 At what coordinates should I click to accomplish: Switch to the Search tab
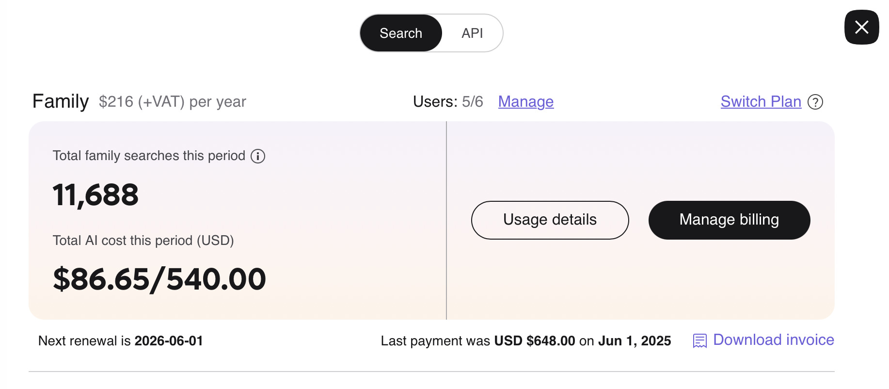pyautogui.click(x=401, y=33)
